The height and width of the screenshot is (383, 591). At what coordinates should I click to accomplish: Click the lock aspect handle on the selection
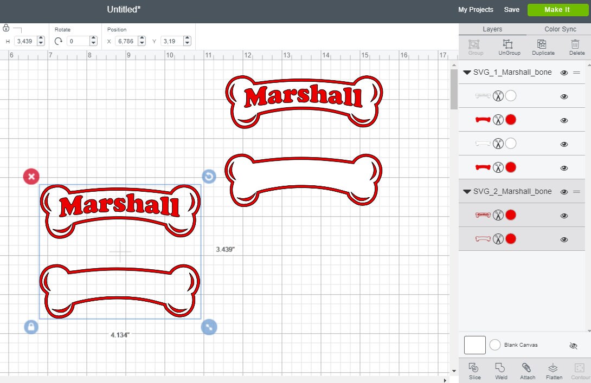(x=31, y=327)
